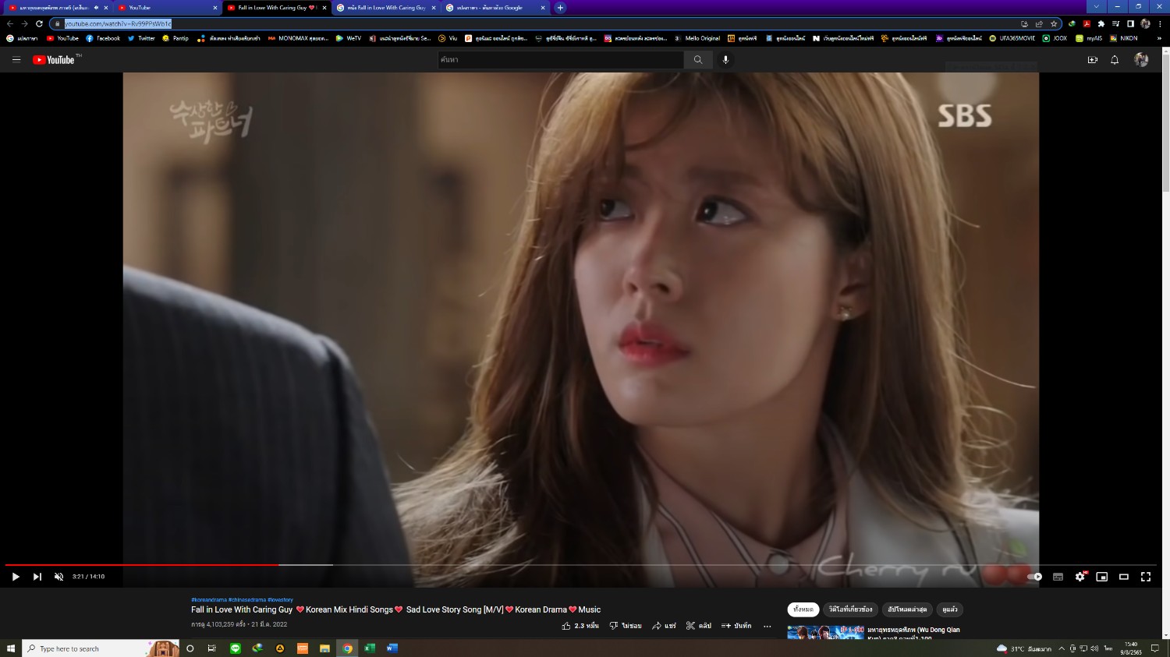Open the JOOX bookmark
1170x657 pixels.
[1055, 38]
